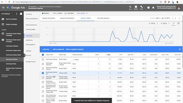Click the browser back arrow
The height and width of the screenshot is (103, 183).
pos(2,2)
